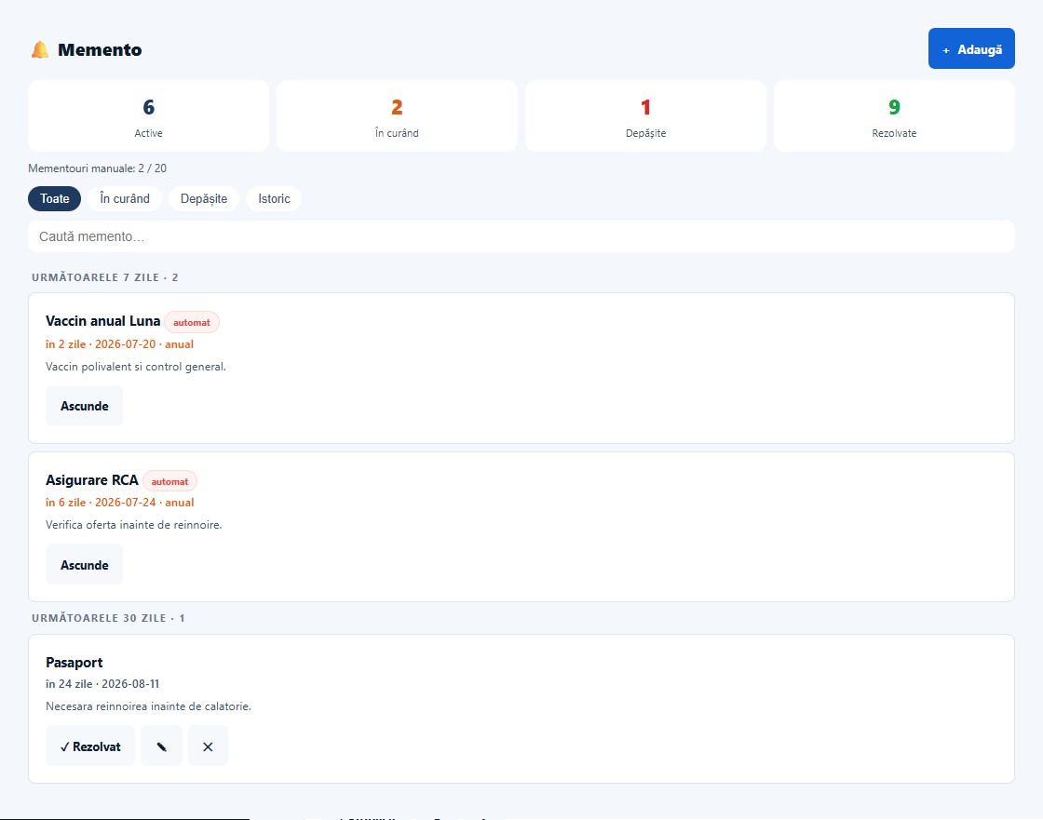The height and width of the screenshot is (820, 1043).
Task: Switch to the În curând filter
Action: coord(125,199)
